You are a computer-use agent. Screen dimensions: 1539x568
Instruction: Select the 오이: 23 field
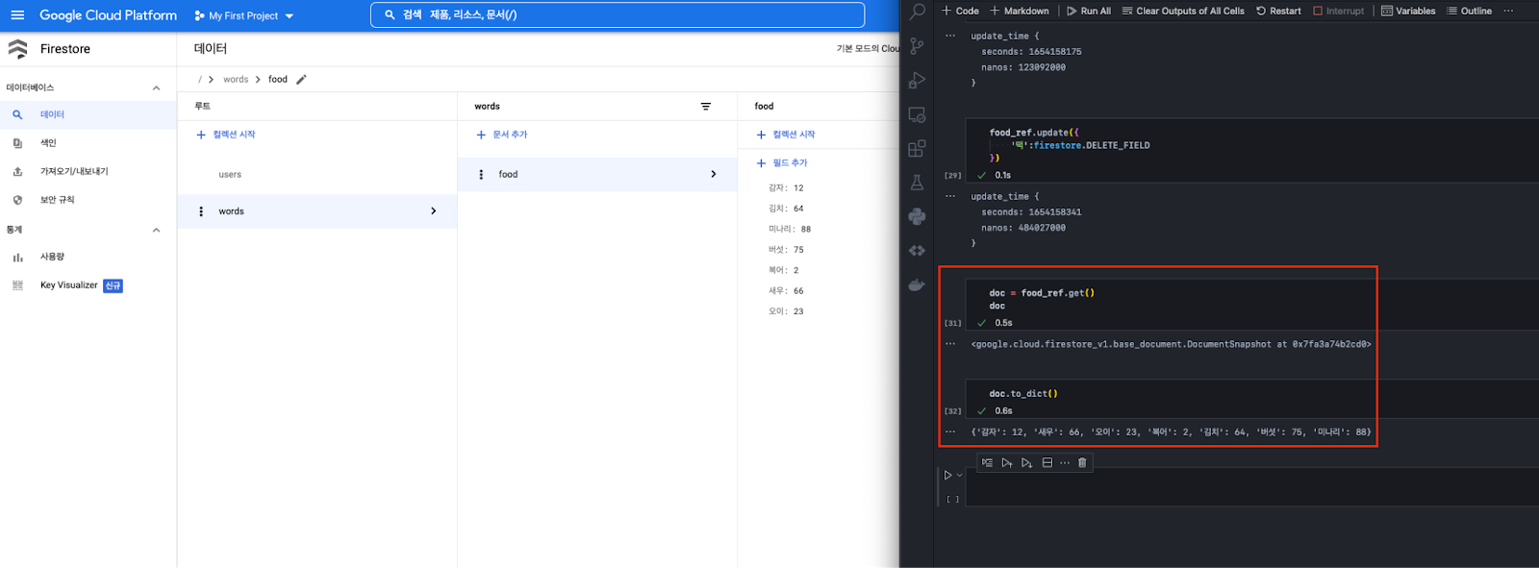click(x=786, y=311)
